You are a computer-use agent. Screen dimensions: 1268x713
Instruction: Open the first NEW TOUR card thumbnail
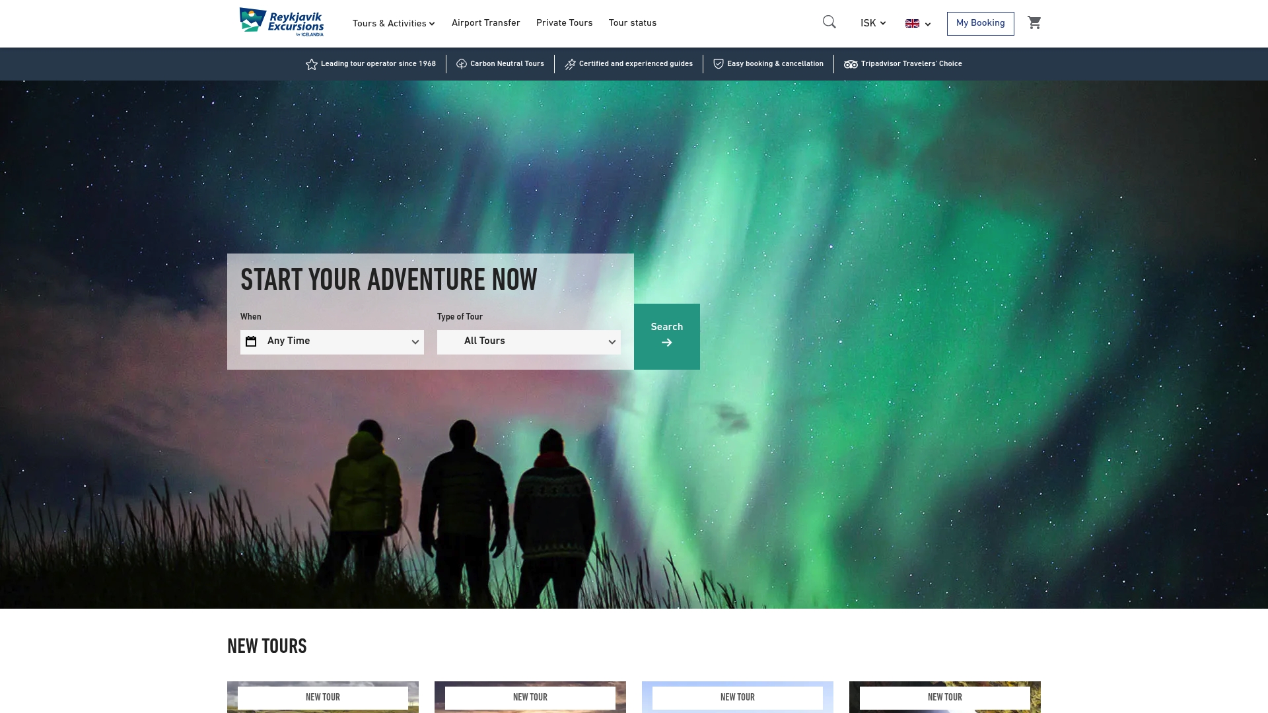pos(322,697)
